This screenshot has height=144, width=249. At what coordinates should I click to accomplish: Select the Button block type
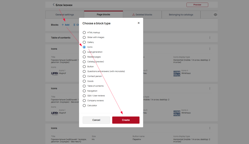(84, 66)
